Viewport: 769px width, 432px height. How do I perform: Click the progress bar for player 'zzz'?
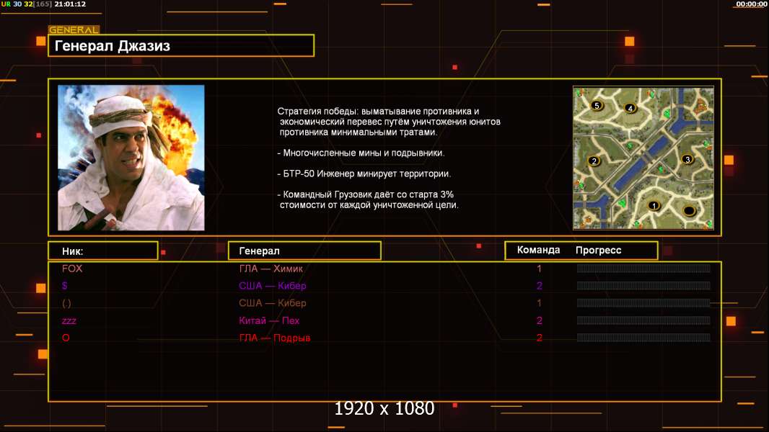pyautogui.click(x=643, y=320)
